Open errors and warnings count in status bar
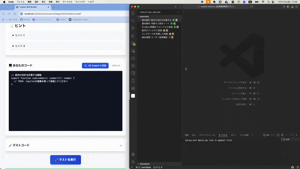The image size is (300, 169). point(158,167)
